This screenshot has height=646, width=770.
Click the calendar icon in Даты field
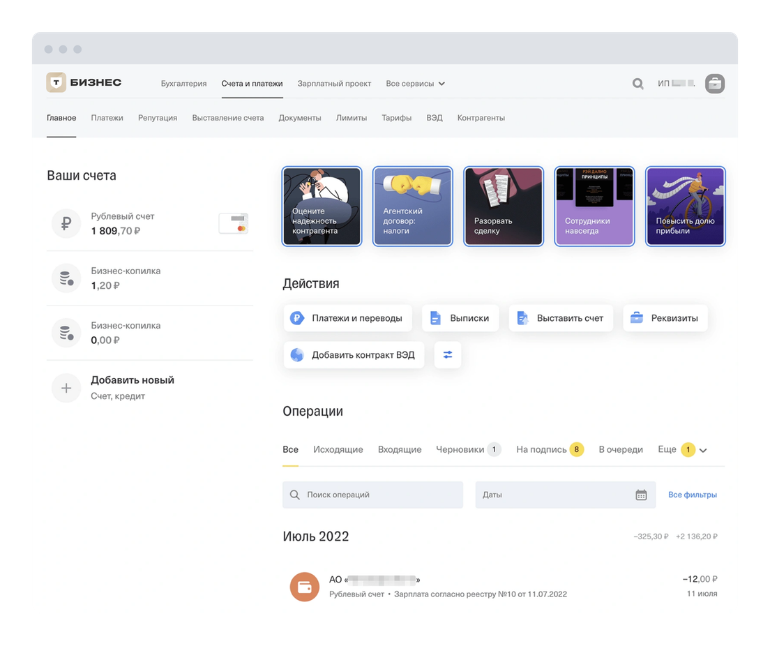pyautogui.click(x=641, y=495)
